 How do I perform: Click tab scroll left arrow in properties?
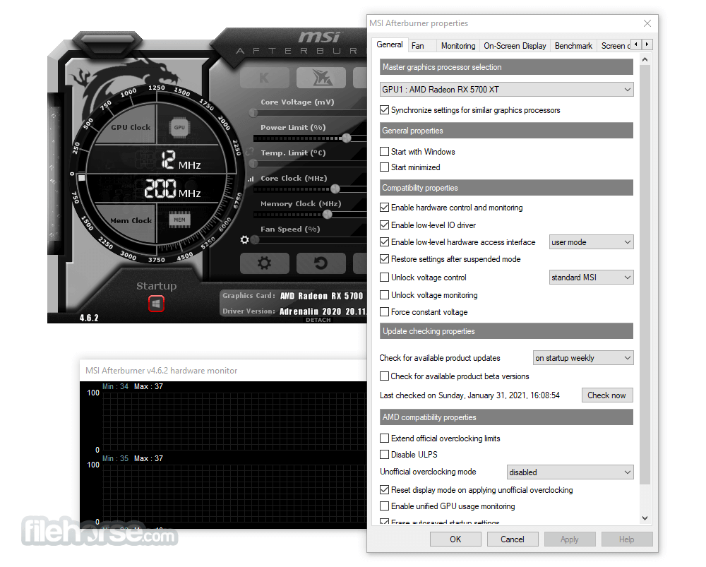636,44
